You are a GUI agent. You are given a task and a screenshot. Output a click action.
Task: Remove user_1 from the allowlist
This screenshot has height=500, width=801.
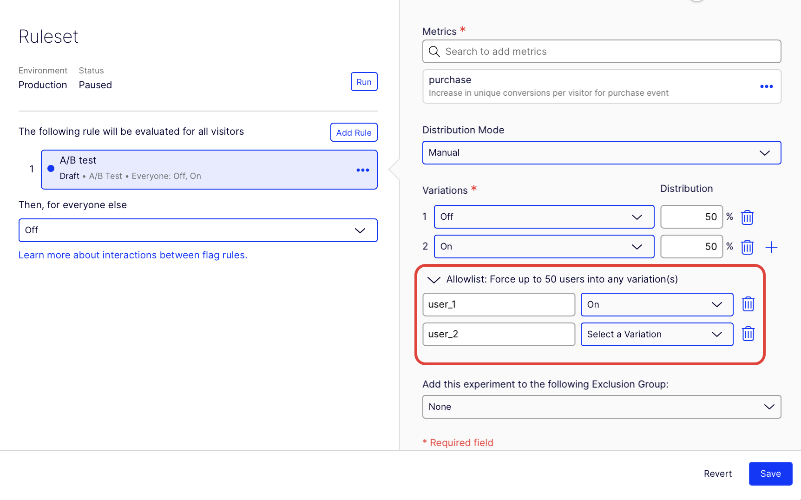tap(748, 304)
